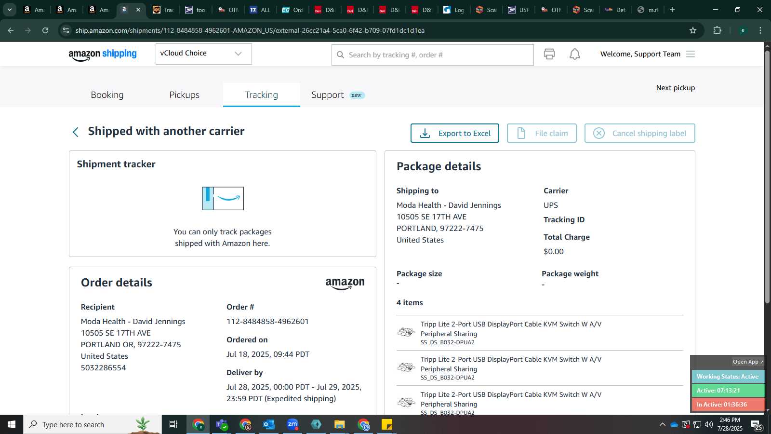
Task: Open Windows Start menu
Action: coord(12,424)
